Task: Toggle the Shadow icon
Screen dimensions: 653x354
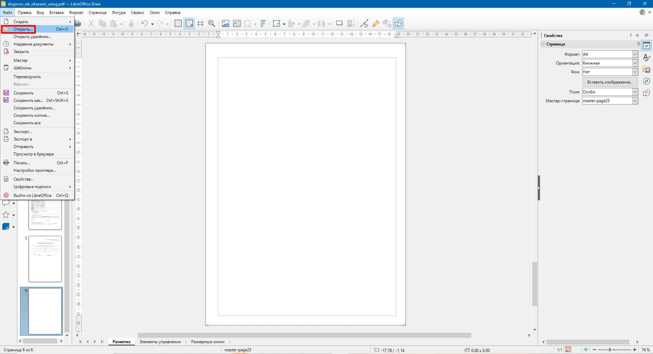Action: pyautogui.click(x=339, y=23)
